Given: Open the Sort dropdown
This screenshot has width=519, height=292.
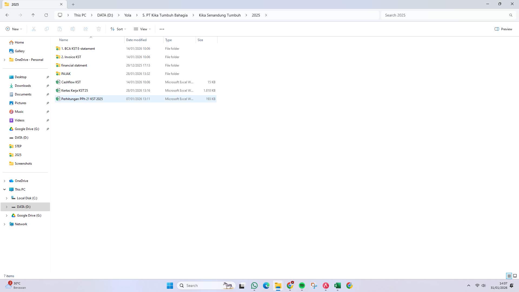Looking at the screenshot, I should pos(118,29).
